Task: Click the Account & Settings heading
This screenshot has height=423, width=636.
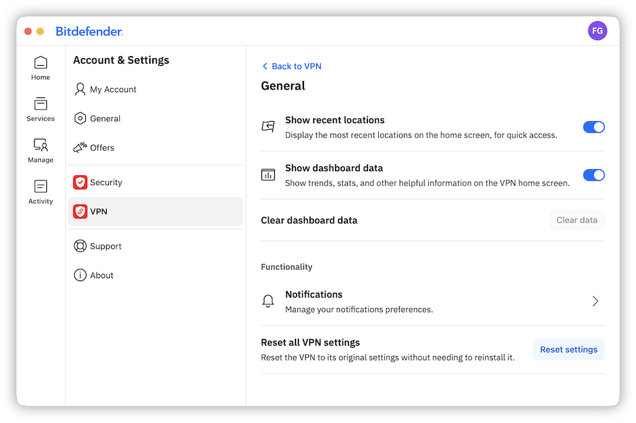Action: (121, 60)
